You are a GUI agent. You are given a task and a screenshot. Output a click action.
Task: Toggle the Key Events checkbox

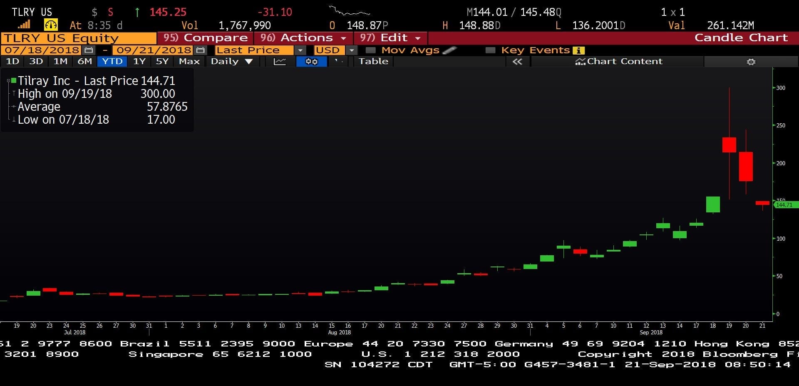click(x=491, y=50)
